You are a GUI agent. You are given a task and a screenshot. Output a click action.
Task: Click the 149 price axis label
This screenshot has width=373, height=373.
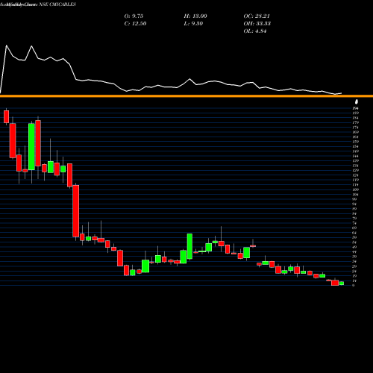pyautogui.click(x=356, y=151)
